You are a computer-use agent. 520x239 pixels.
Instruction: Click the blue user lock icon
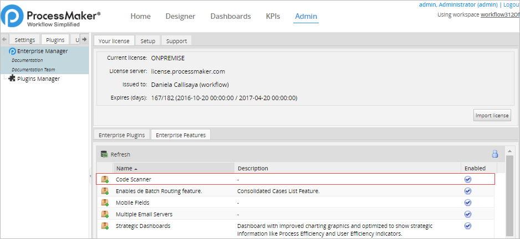click(495, 154)
